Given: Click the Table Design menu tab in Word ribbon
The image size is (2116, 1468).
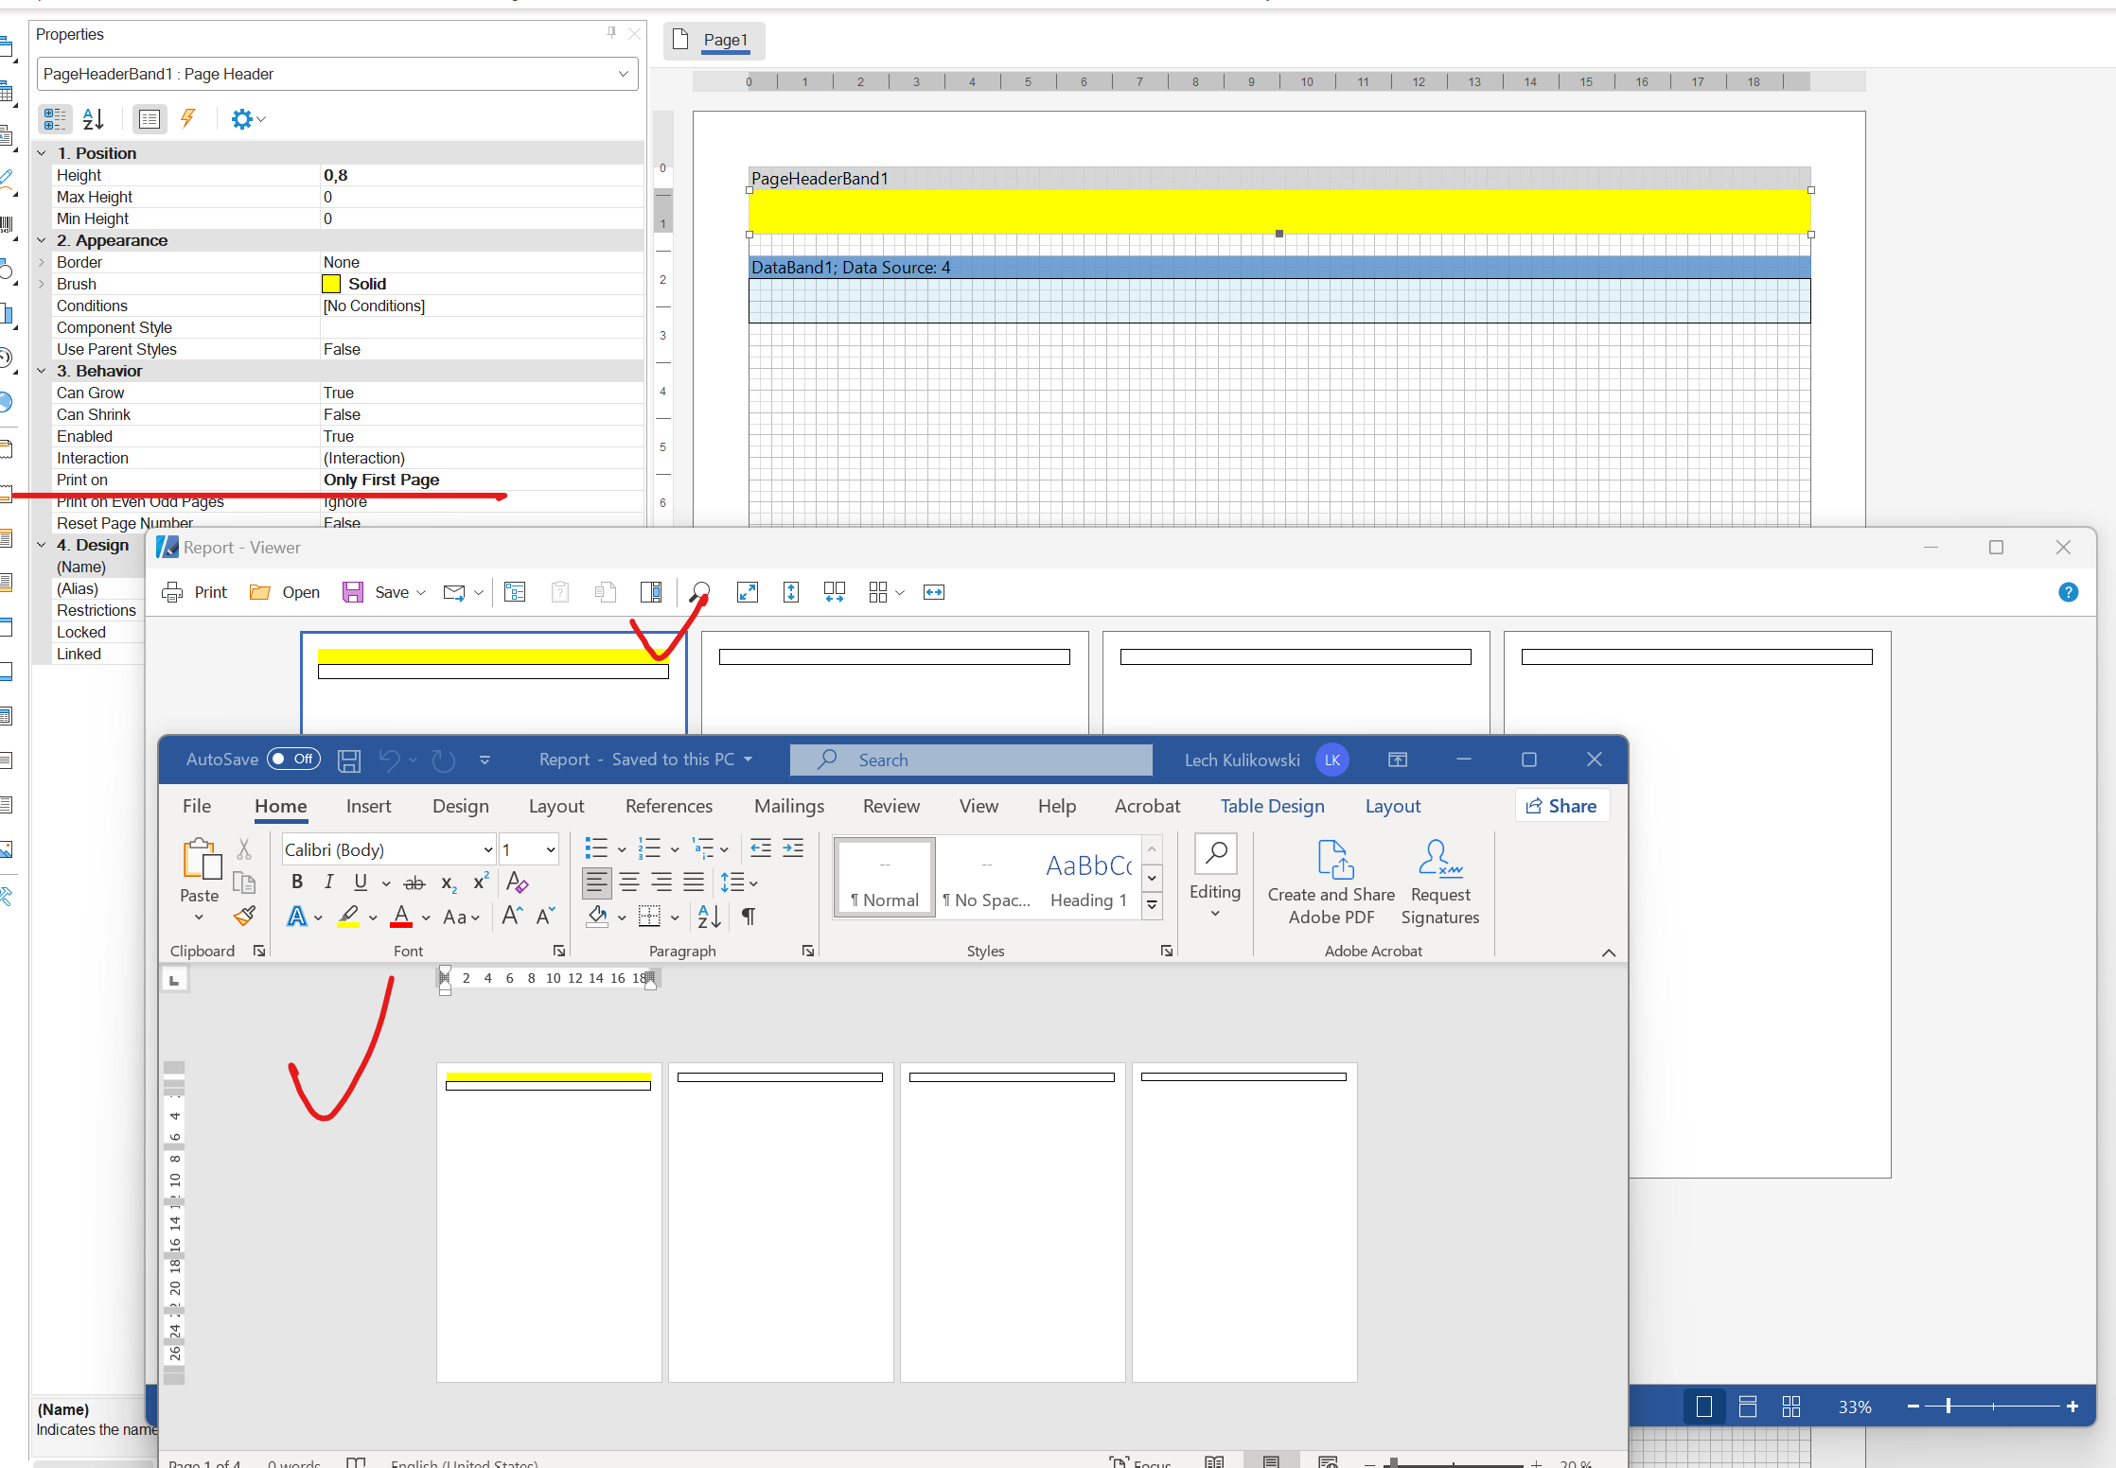Looking at the screenshot, I should (1270, 806).
